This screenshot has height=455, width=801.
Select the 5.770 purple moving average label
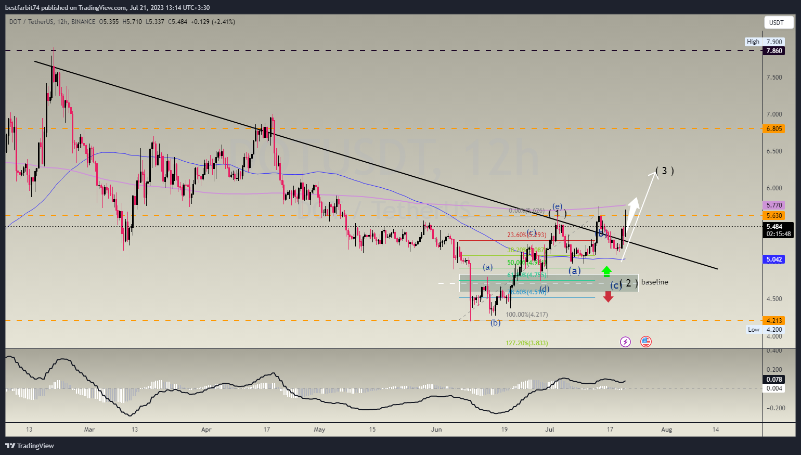tap(774, 205)
